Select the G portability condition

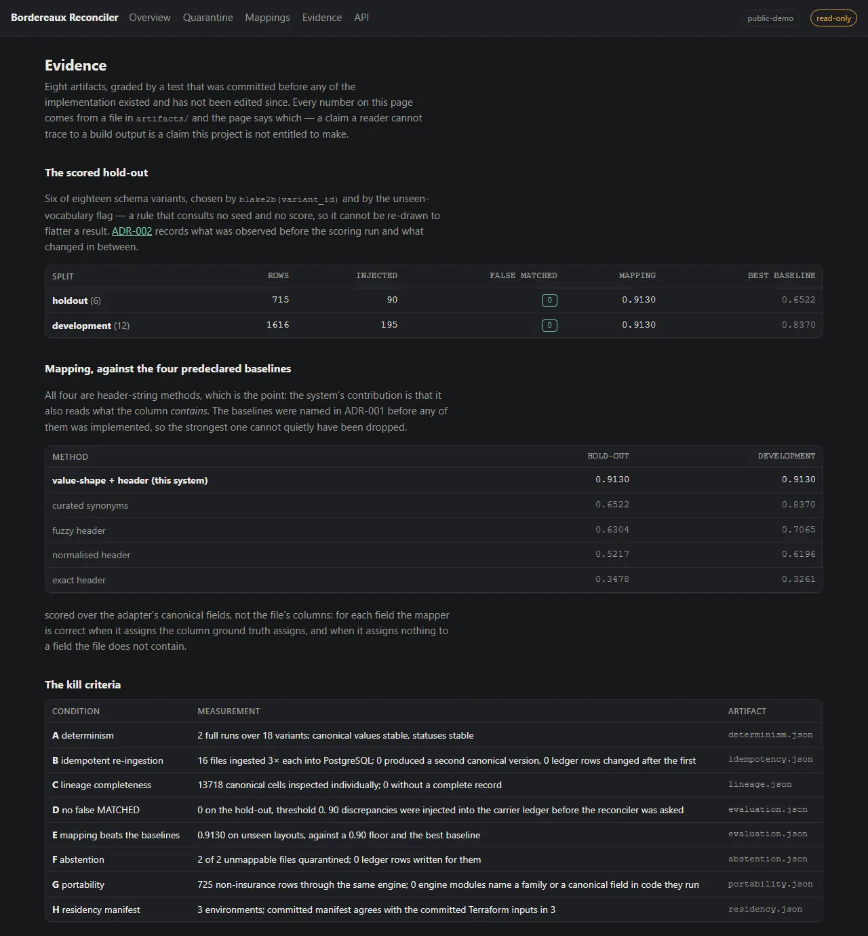point(78,884)
